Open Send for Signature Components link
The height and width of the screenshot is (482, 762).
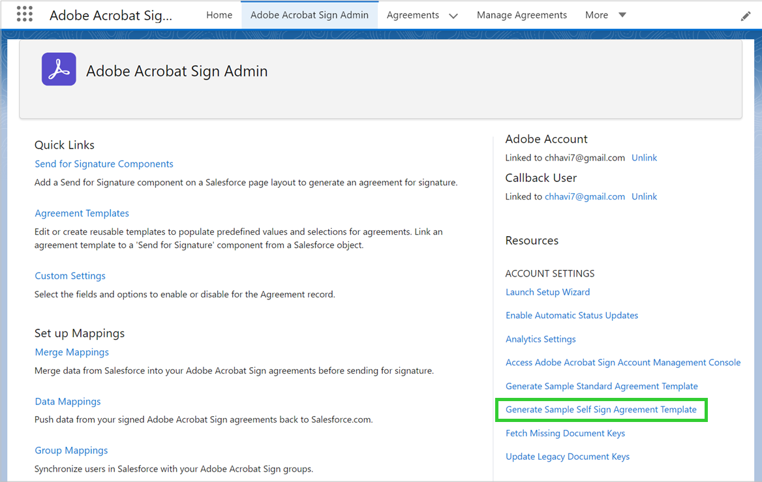(x=104, y=164)
